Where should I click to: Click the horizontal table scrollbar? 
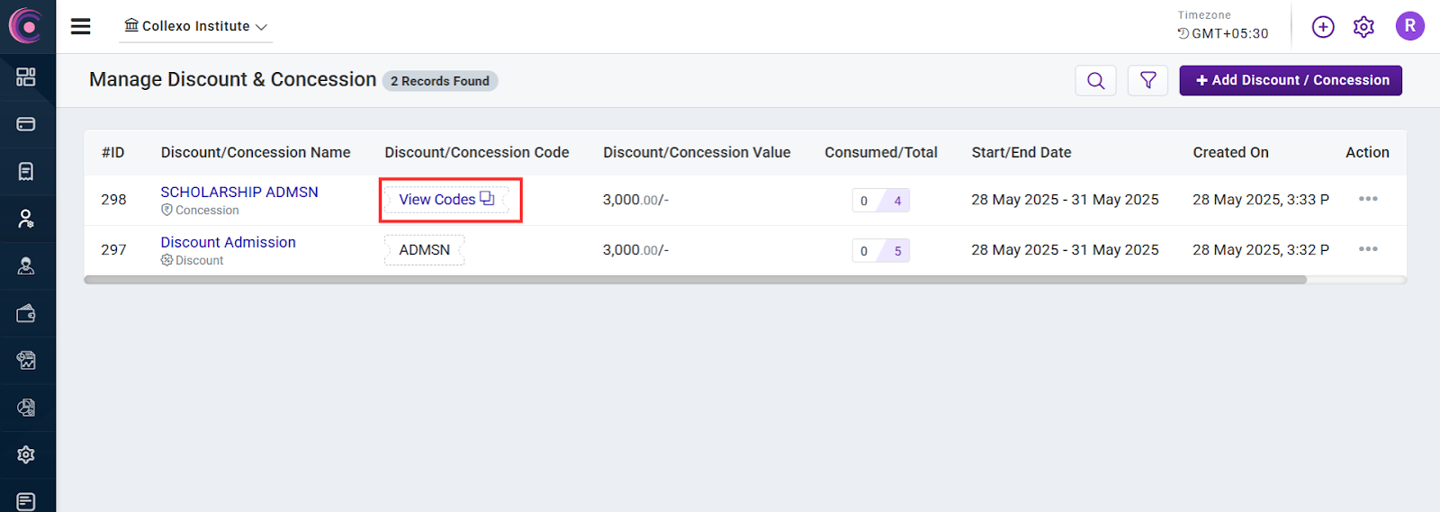pos(695,280)
